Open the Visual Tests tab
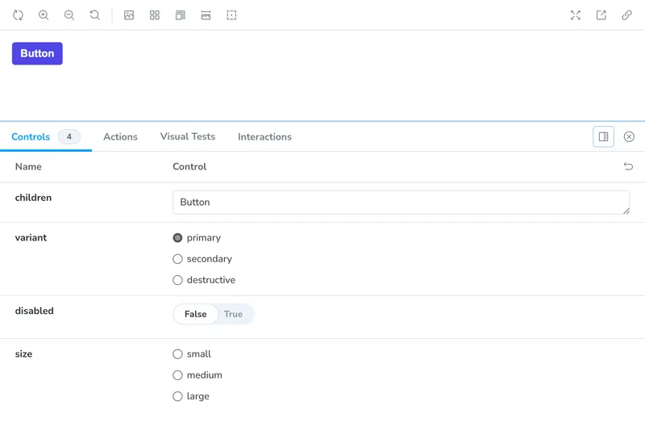Image resolution: width=645 pixels, height=422 pixels. [x=187, y=137]
